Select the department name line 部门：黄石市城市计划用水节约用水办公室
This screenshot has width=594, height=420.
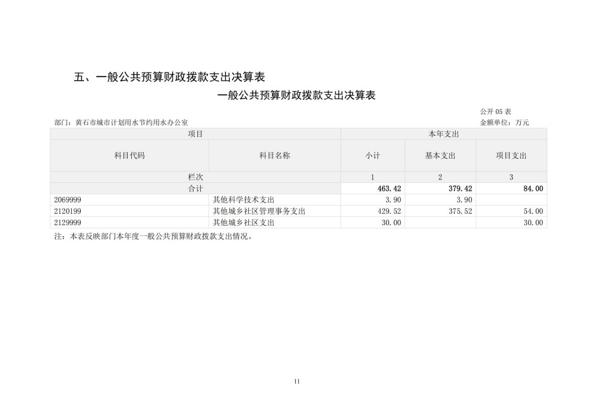(121, 122)
